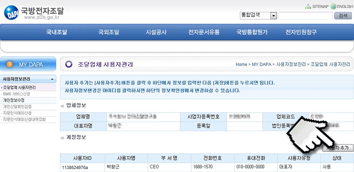Click the 사용자추가 button
Image resolution: width=354 pixels, height=172 pixels.
338,148
